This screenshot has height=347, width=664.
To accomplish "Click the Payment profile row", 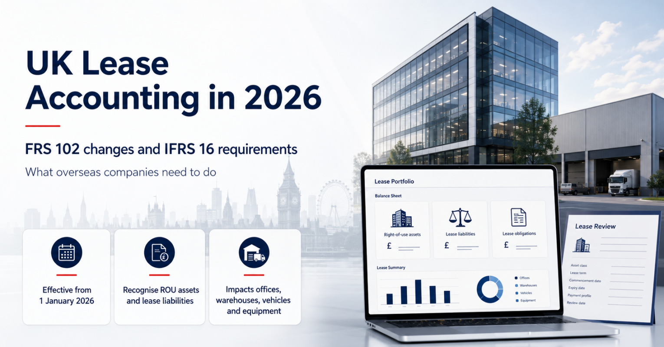I will coord(605,295).
